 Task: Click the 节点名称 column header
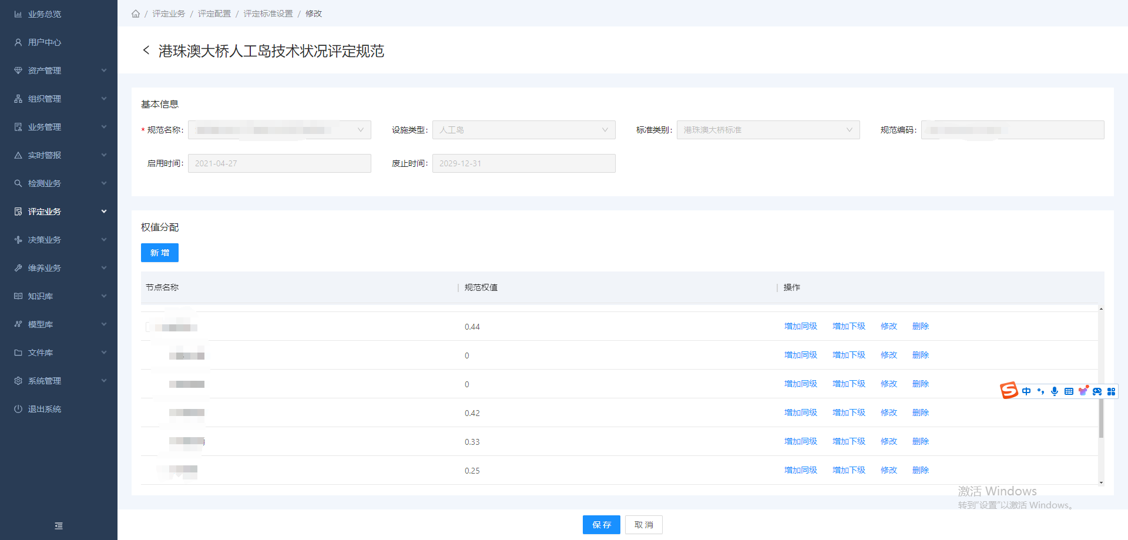pos(162,287)
